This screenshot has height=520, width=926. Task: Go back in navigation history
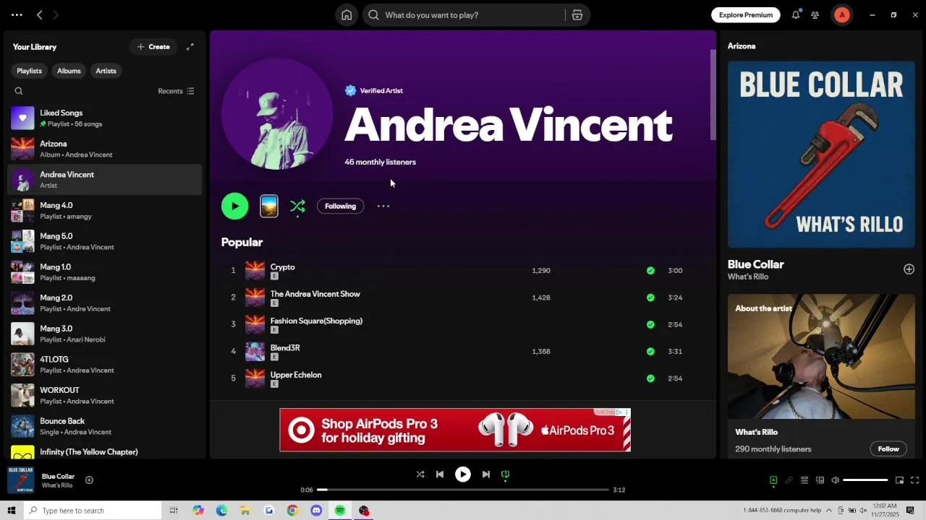pos(40,15)
